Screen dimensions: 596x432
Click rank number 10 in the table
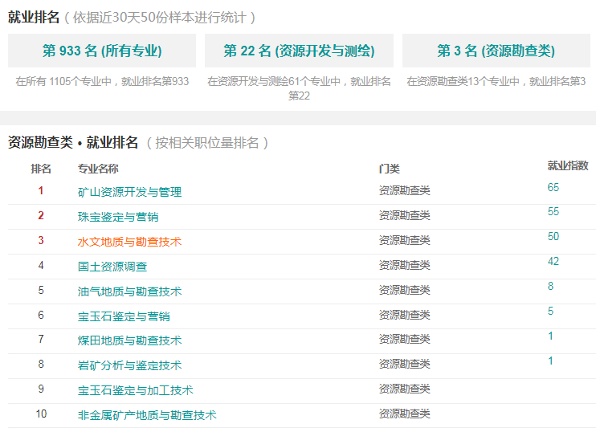click(41, 414)
